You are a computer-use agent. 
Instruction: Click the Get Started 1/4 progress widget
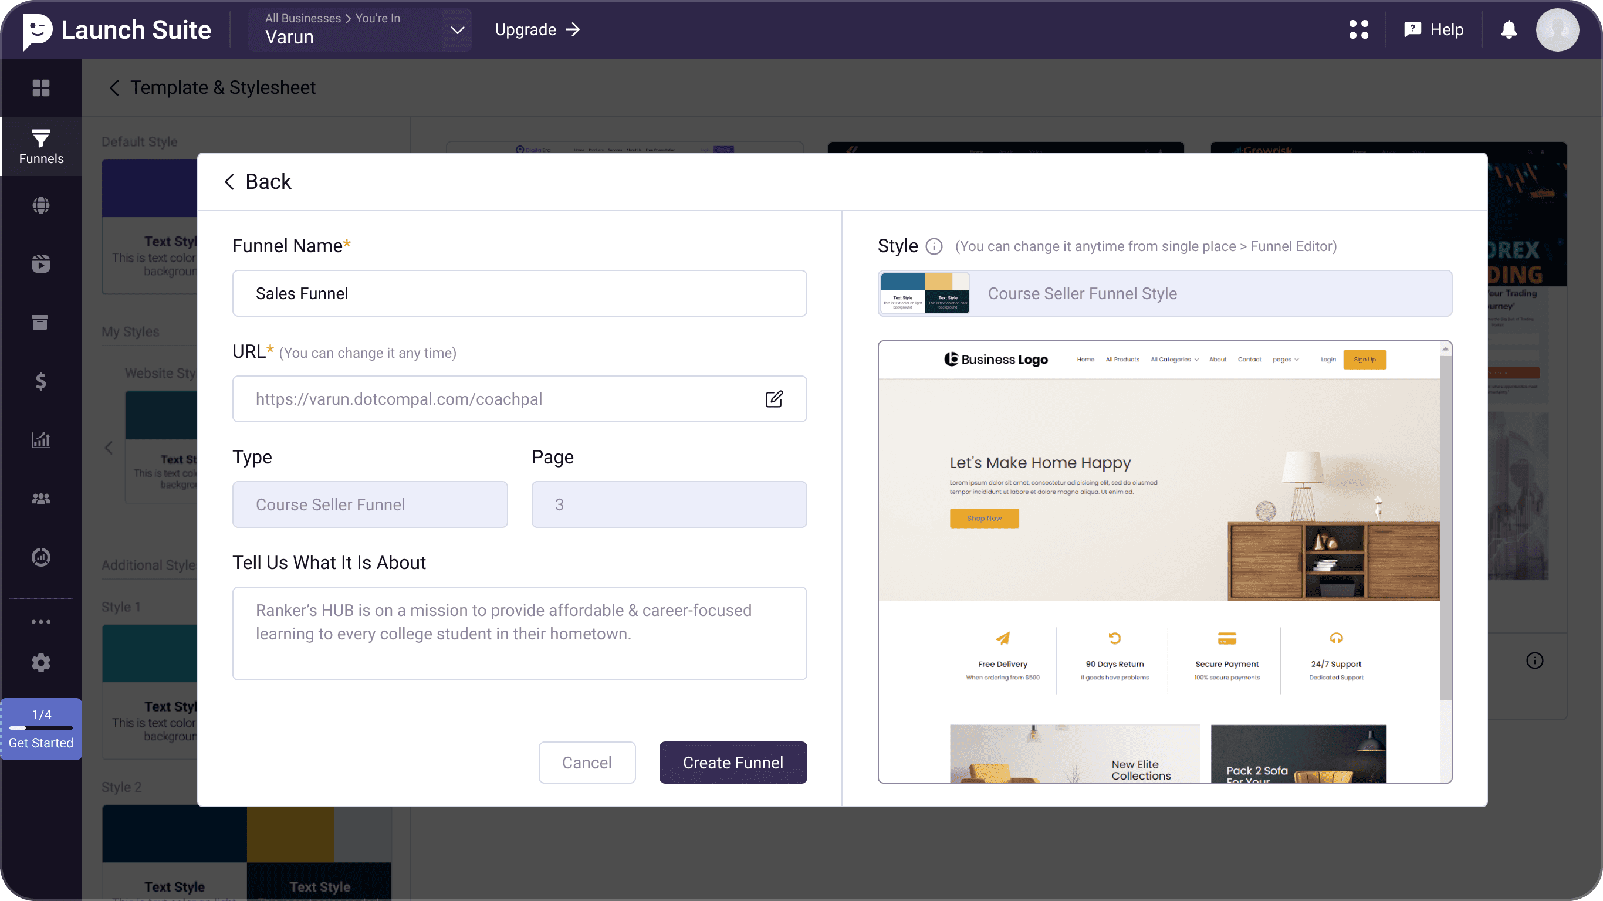coord(41,729)
